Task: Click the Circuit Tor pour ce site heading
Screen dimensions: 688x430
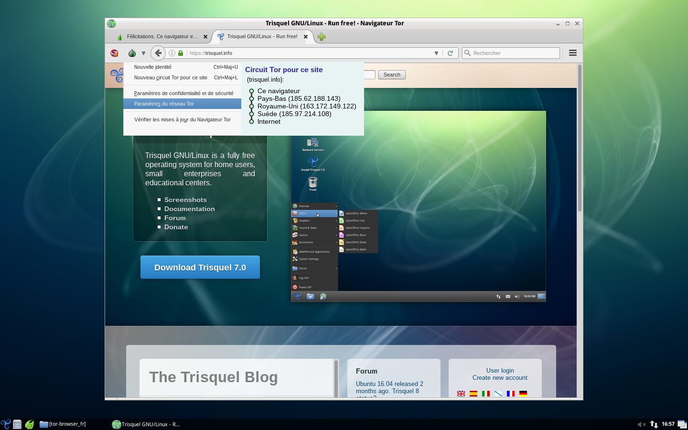Action: [284, 69]
